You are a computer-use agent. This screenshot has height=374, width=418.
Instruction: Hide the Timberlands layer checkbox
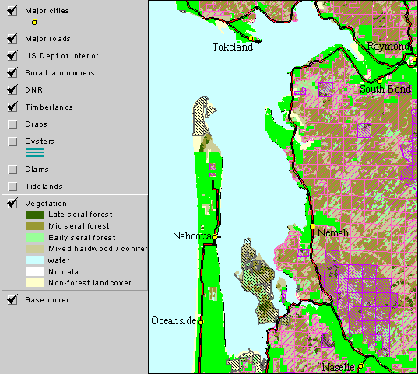(x=12, y=107)
